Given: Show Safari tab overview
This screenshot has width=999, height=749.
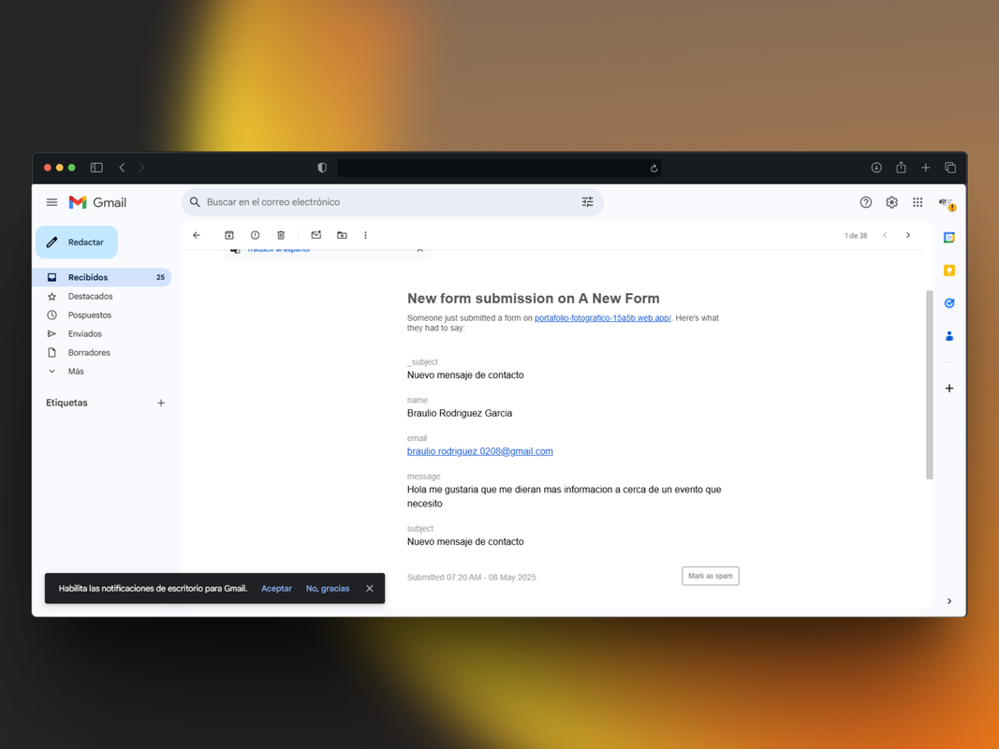Looking at the screenshot, I should click(950, 168).
